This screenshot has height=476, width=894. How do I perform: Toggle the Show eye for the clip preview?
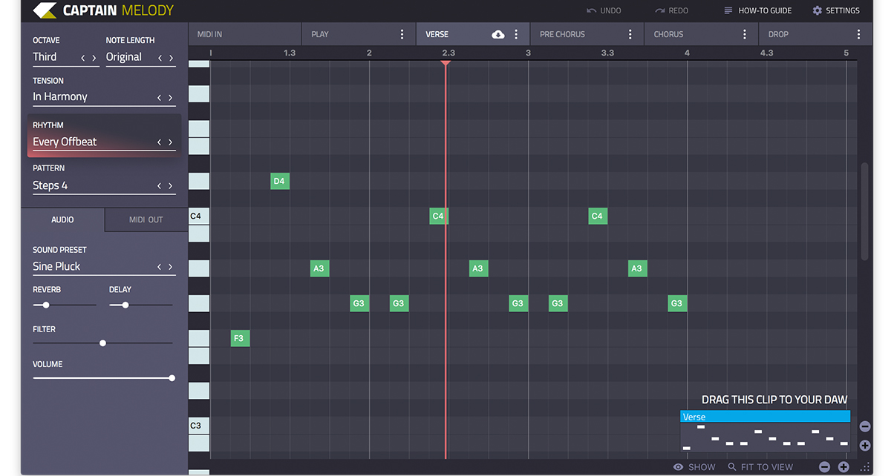click(677, 467)
